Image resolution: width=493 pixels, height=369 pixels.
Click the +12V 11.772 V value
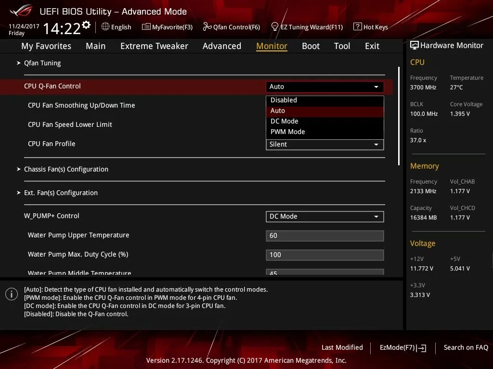click(x=422, y=268)
